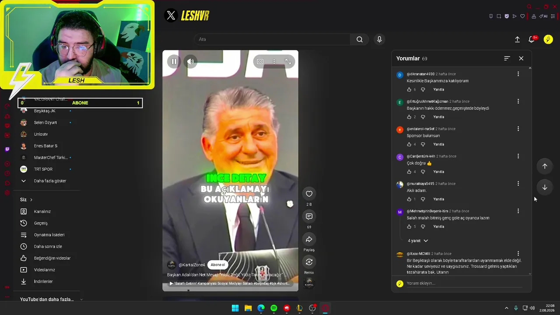Open options for @dikranatan4930's comment
Screen dimensions: 560x315
(518, 74)
